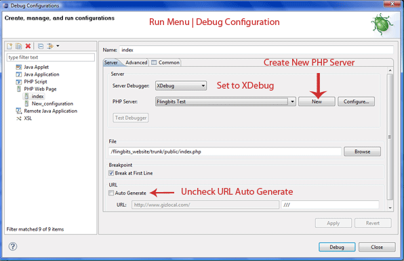The height and width of the screenshot is (261, 404).
Task: Select Java Application tree entry
Action: (41, 74)
